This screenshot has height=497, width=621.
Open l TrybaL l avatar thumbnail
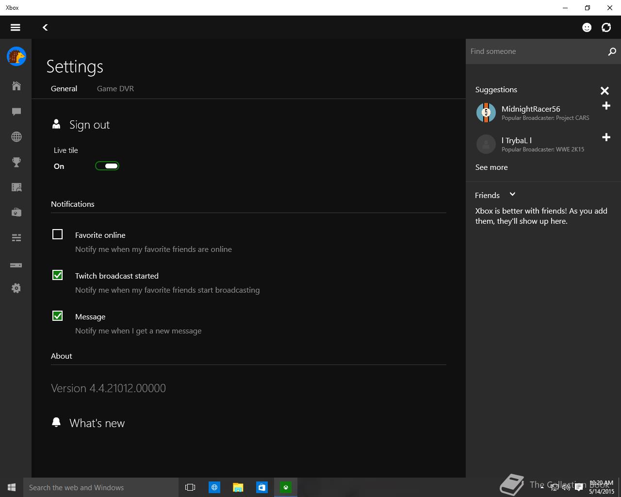point(486,144)
